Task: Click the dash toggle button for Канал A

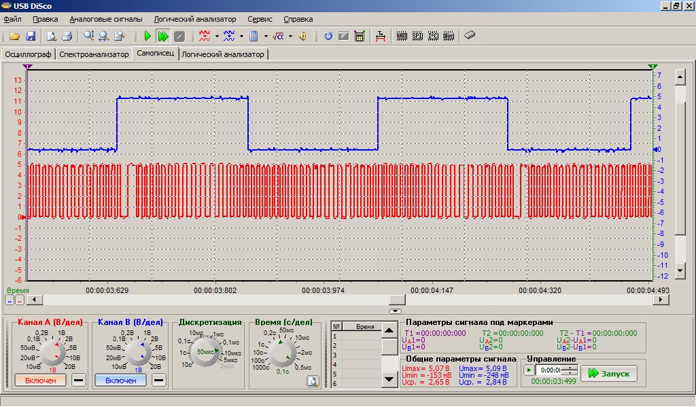Action: click(79, 381)
